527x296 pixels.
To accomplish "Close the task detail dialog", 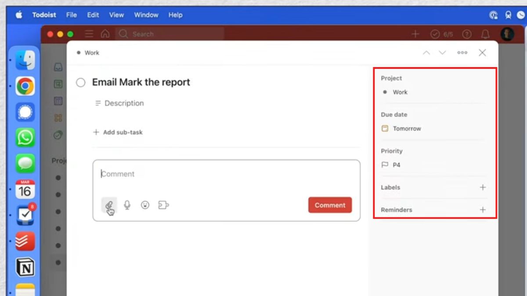I will [482, 53].
